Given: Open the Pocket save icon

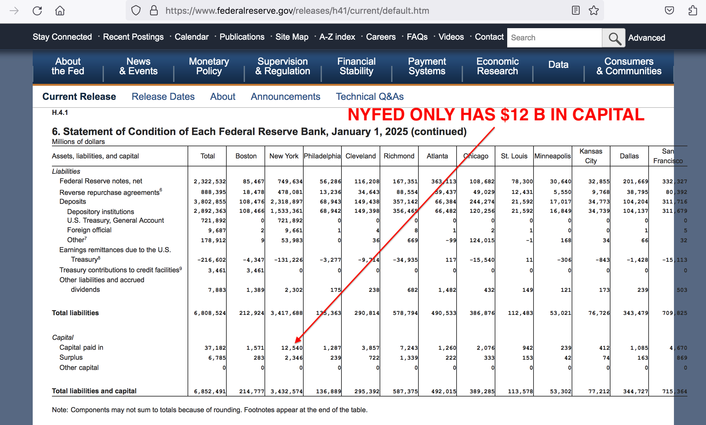Looking at the screenshot, I should click(x=669, y=11).
